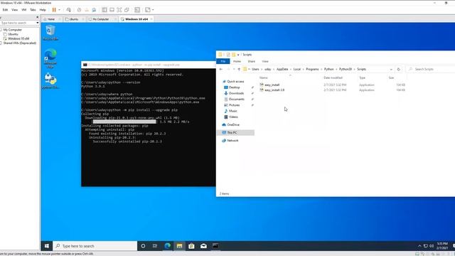Viewport: 455px width, 256px height.
Task: Send Ctrl+Alt+Del using the VMware toolbar icon
Action: point(69,10)
